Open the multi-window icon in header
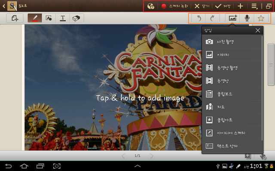This screenshot has width=275, height=171. 269,6
